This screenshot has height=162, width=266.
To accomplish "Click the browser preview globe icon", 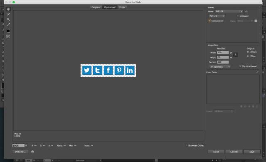I will coord(32,152).
